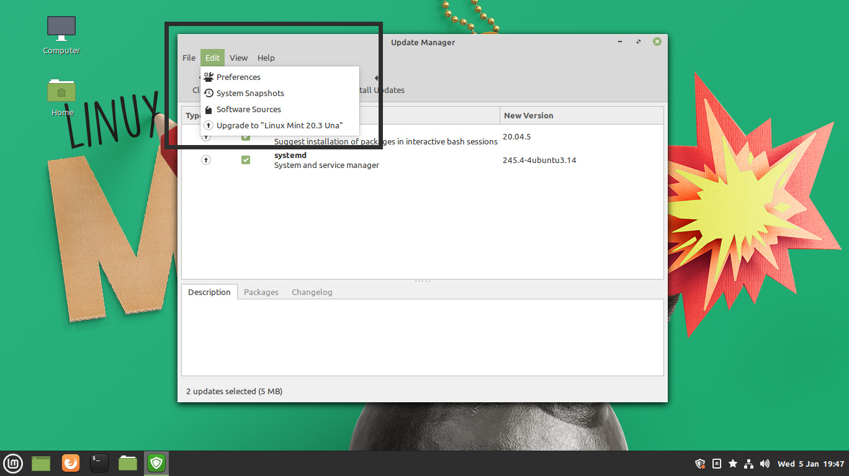The image size is (849, 476).
Task: Launch Terminal from the panel
Action: point(99,463)
